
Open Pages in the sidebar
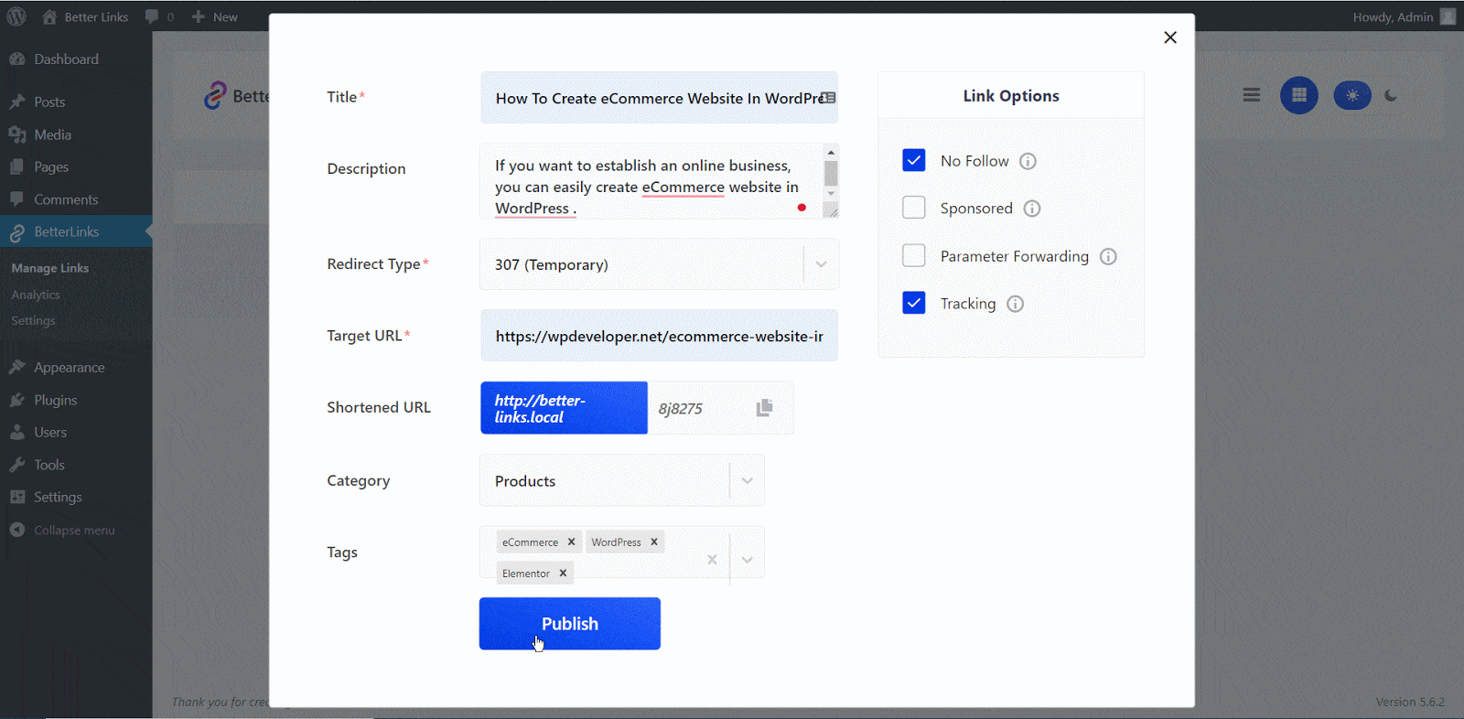click(76, 166)
